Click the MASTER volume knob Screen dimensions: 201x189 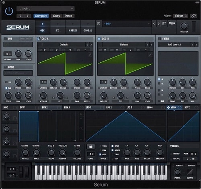pyautogui.click(x=184, y=26)
